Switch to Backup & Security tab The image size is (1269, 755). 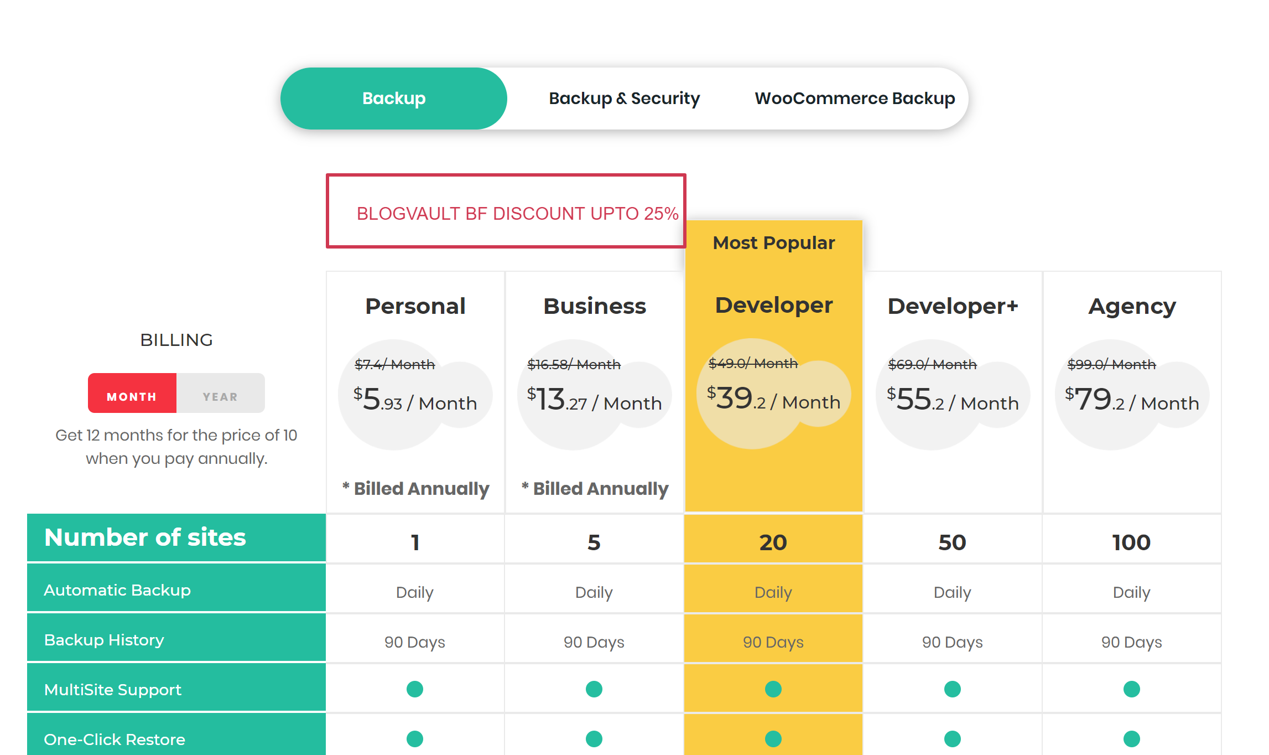[623, 99]
